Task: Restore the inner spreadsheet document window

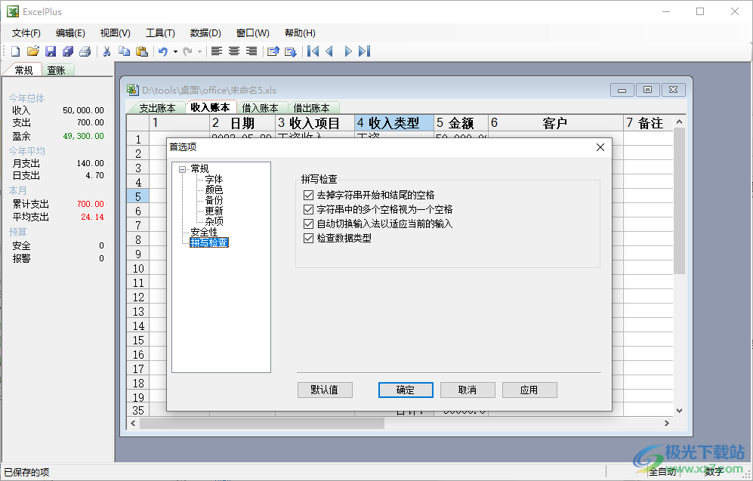Action: click(x=647, y=90)
